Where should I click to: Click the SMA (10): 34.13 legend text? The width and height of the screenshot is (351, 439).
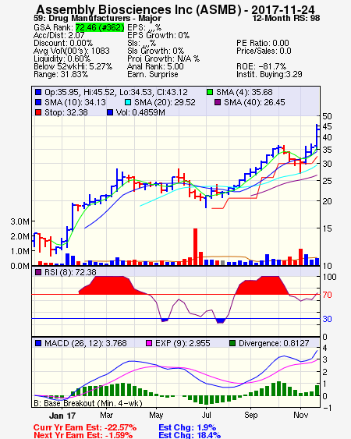[x=75, y=102]
